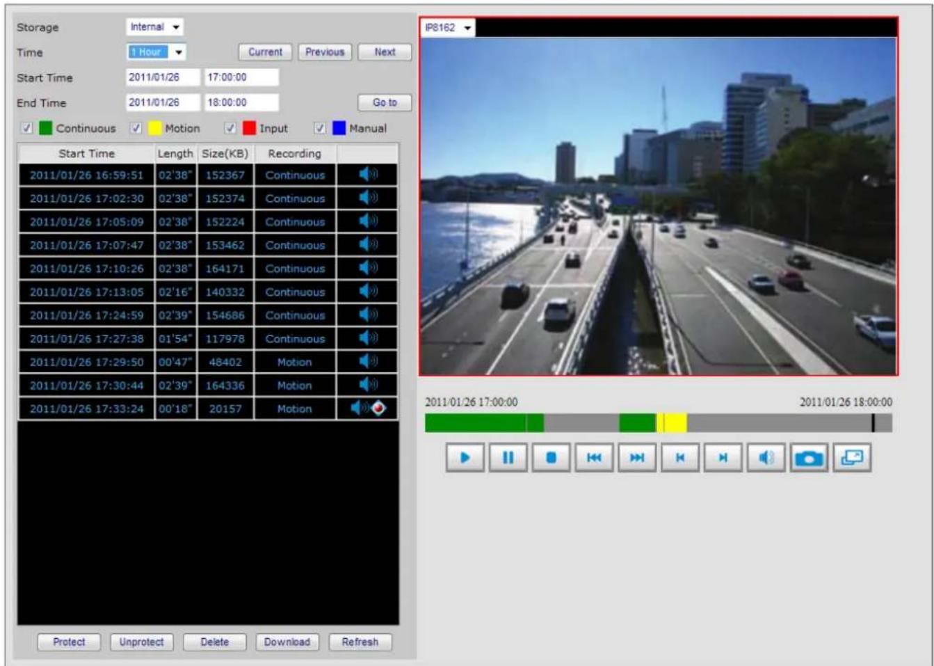
Task: Uncheck the Continuous recording checkbox
Action: 26,128
